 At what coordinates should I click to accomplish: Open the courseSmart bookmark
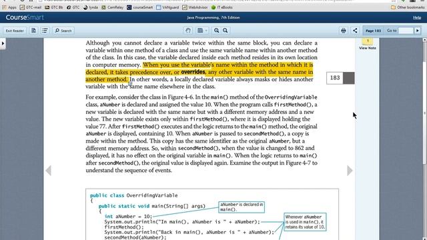click(140, 7)
